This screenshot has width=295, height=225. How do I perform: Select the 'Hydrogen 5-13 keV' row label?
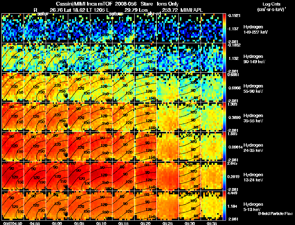pyautogui.click(x=253, y=207)
